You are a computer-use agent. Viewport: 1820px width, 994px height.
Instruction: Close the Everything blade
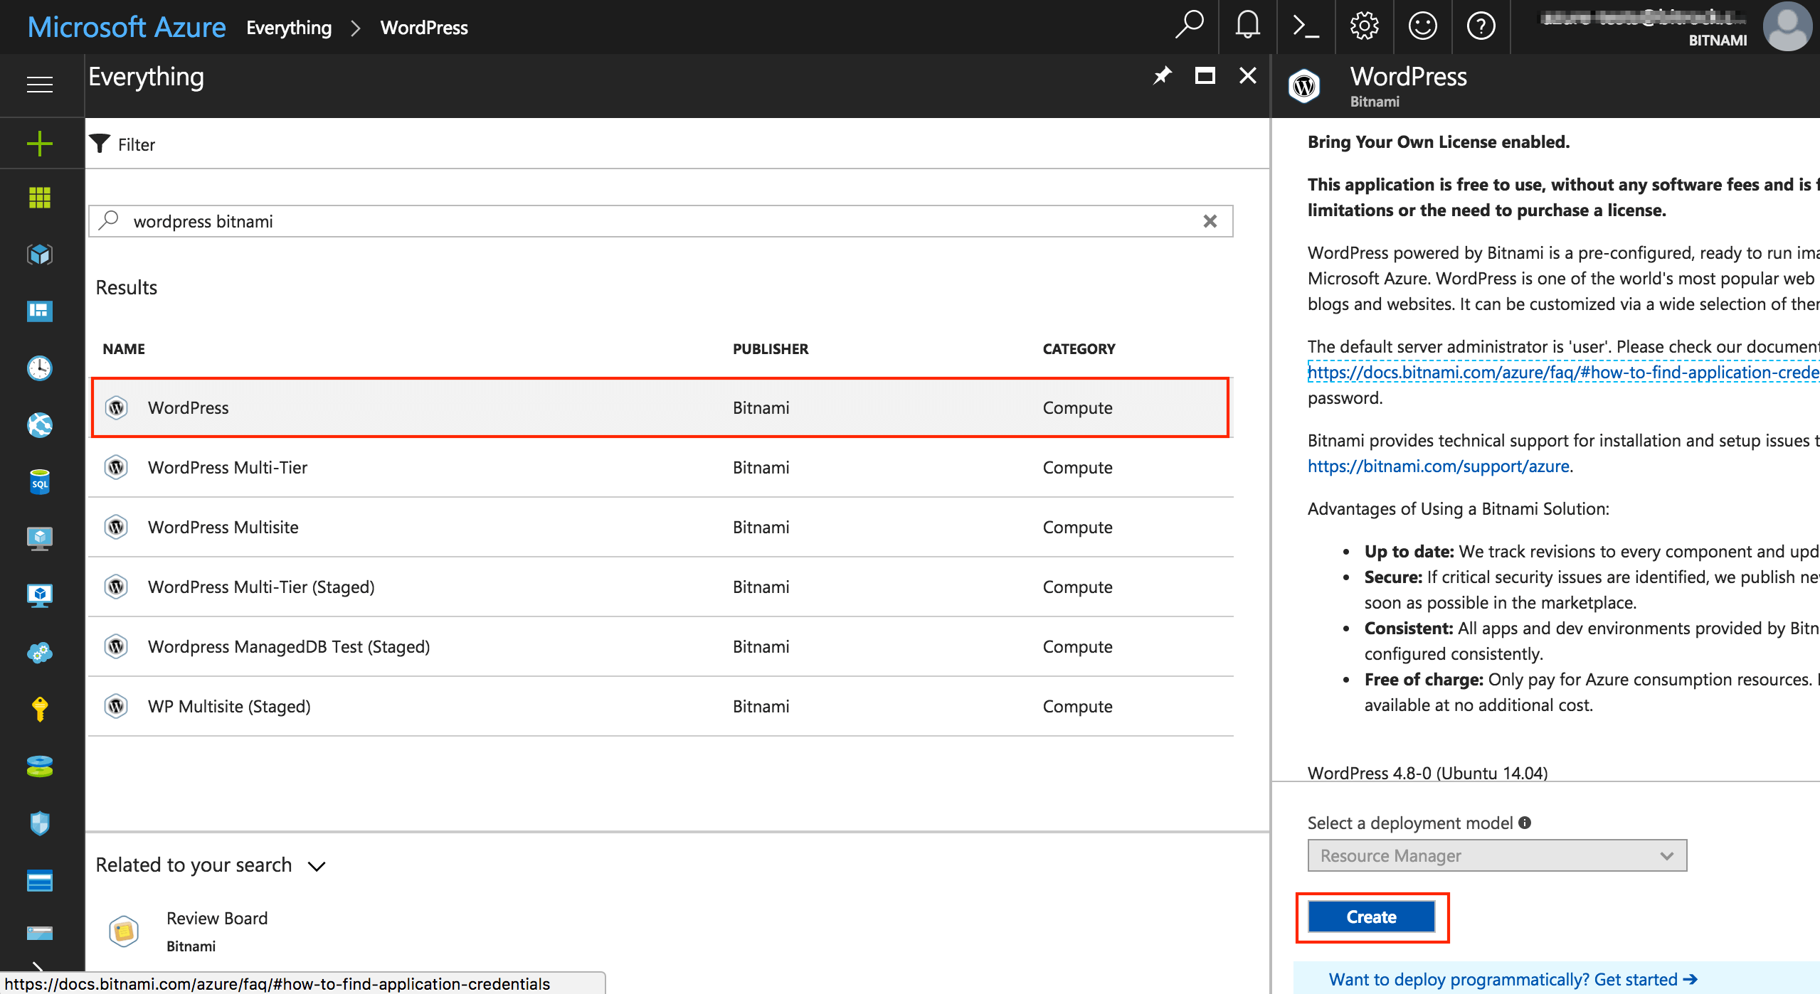coord(1248,75)
